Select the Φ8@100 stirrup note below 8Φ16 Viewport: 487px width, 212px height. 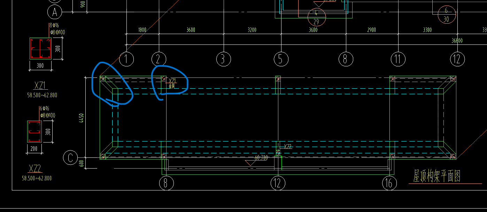click(x=57, y=32)
